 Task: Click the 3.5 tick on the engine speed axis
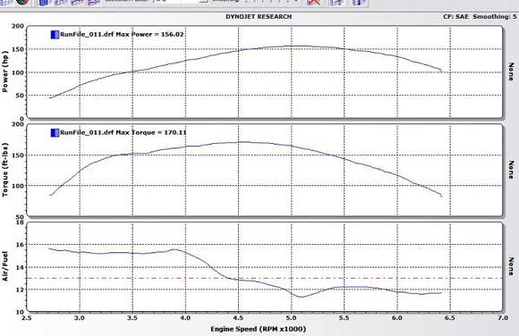(132, 318)
